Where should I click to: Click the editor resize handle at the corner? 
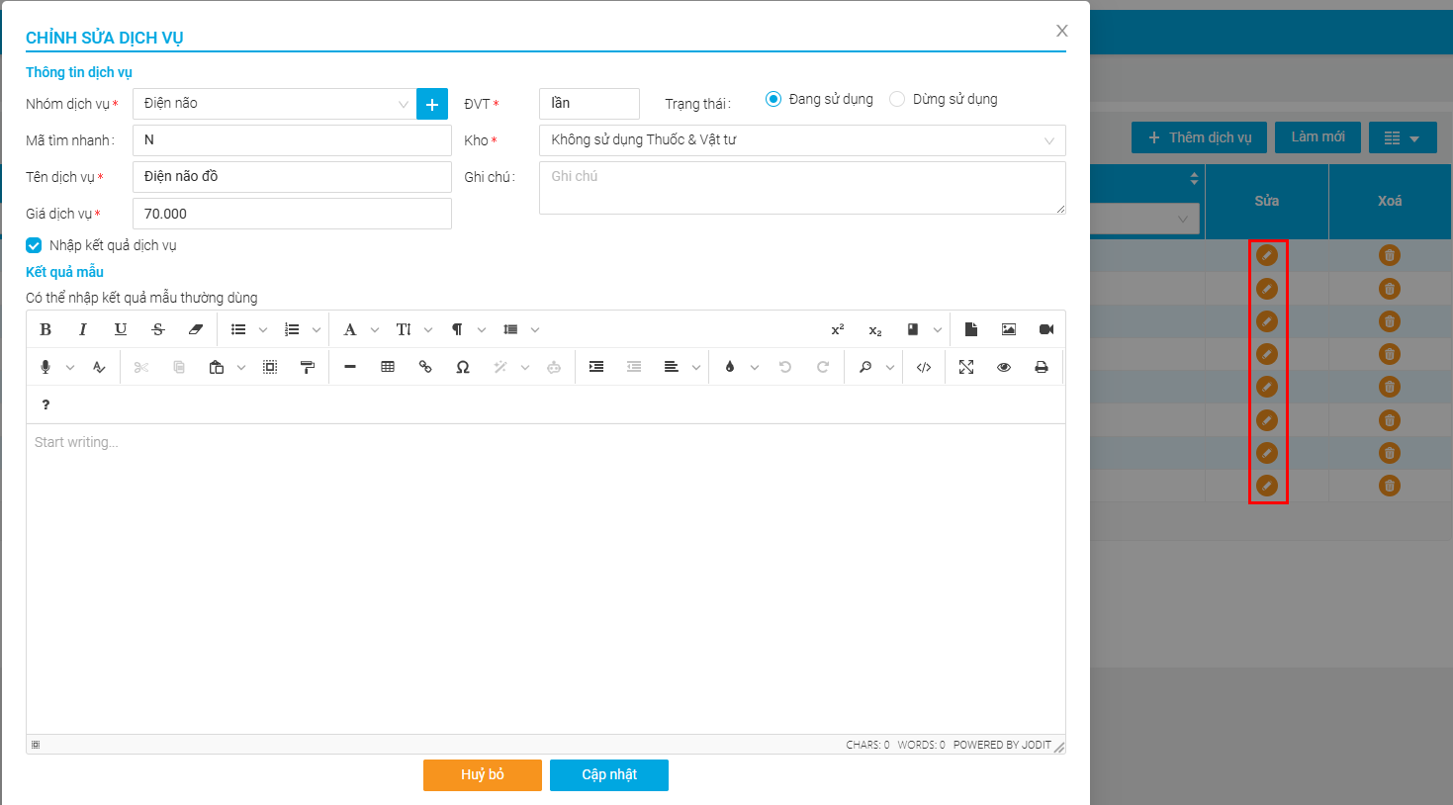pos(1059,747)
